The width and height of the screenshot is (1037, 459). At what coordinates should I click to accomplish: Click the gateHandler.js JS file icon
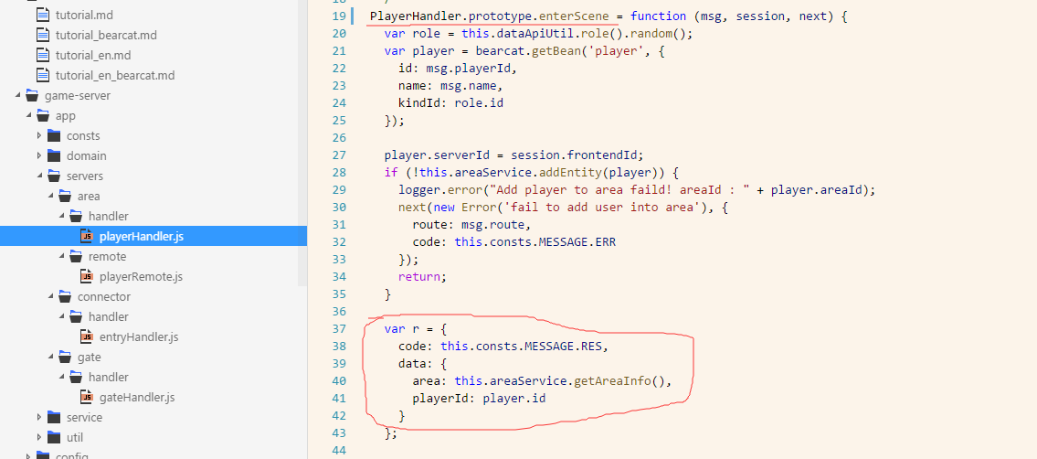pyautogui.click(x=87, y=398)
